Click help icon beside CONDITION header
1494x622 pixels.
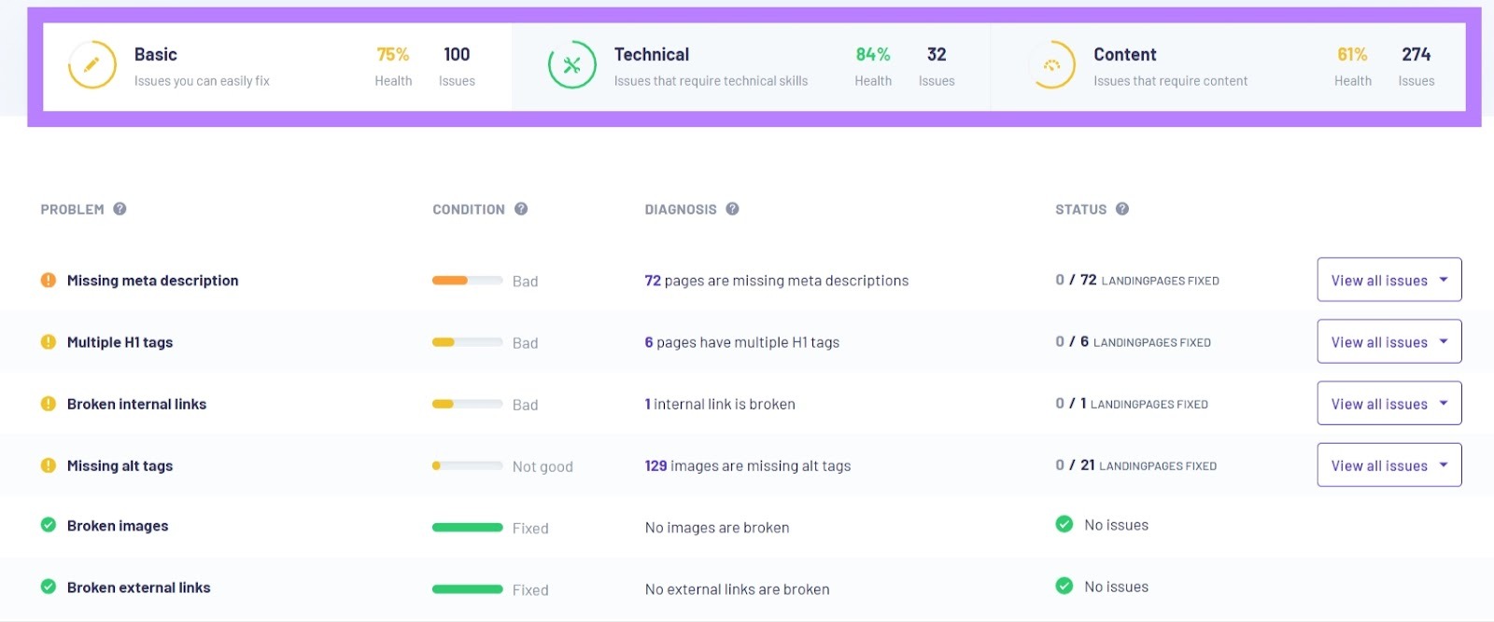point(521,209)
